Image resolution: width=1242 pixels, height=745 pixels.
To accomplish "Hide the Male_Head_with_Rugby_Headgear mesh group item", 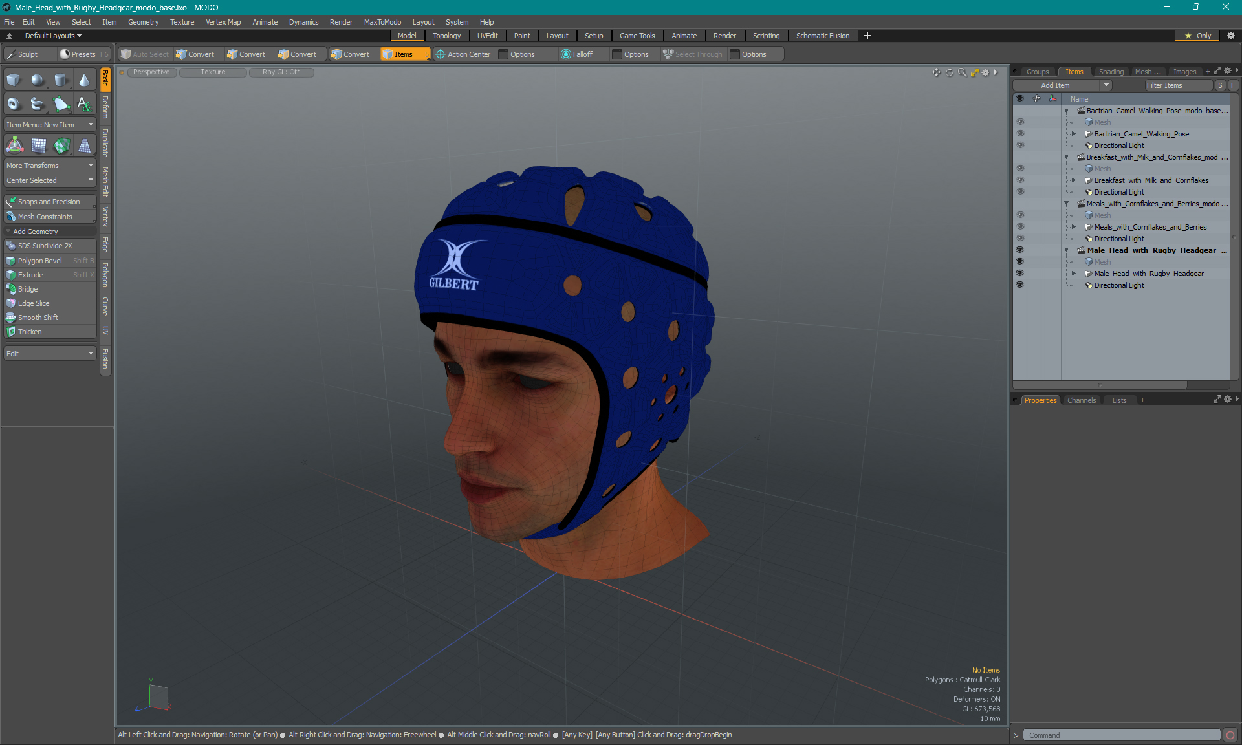I will tap(1020, 274).
